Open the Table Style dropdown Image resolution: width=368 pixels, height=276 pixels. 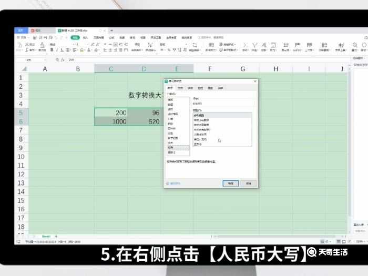pyautogui.click(x=229, y=44)
